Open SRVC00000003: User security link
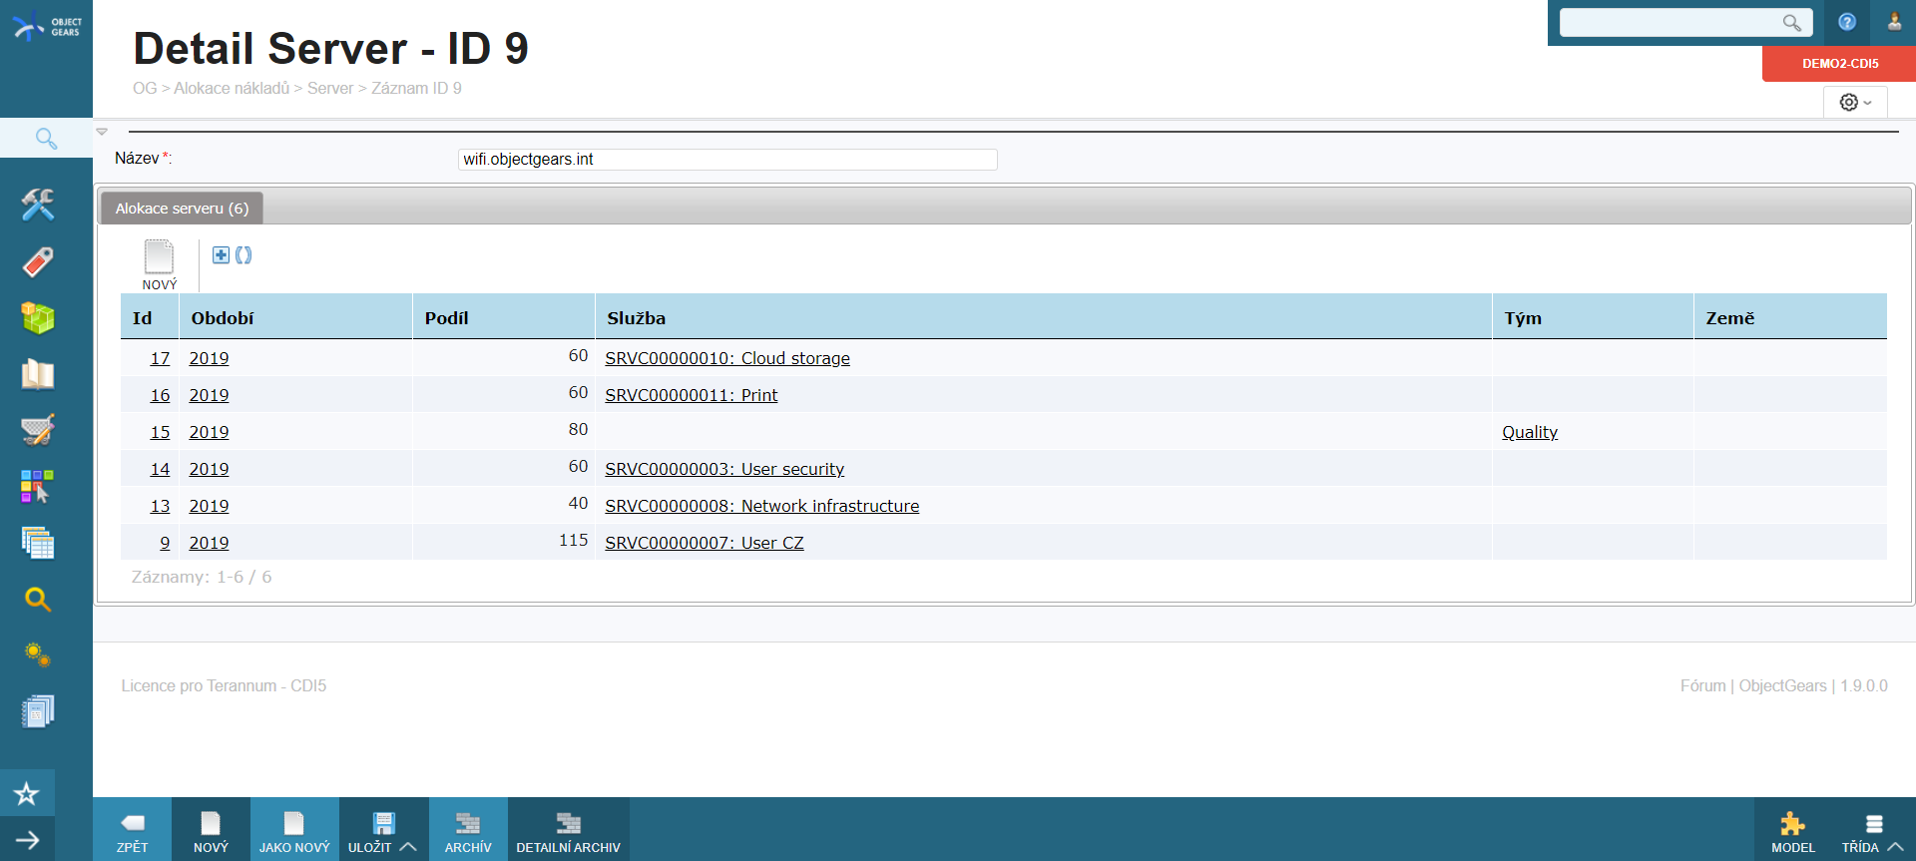The height and width of the screenshot is (861, 1916). point(724,469)
